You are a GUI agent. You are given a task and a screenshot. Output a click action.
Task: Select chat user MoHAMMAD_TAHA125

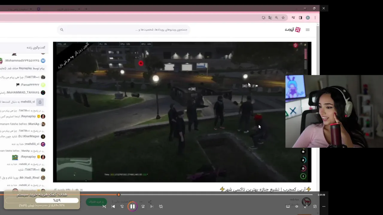(23, 93)
